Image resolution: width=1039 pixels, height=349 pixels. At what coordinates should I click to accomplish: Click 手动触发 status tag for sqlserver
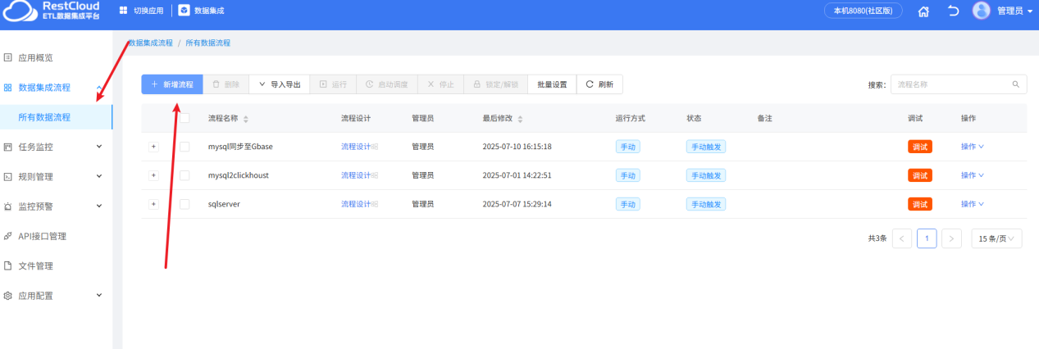coord(706,204)
